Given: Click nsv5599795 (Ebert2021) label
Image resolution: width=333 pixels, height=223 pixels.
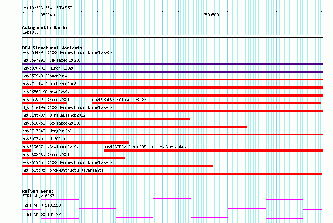Looking at the screenshot, I should pyautogui.click(x=47, y=100).
